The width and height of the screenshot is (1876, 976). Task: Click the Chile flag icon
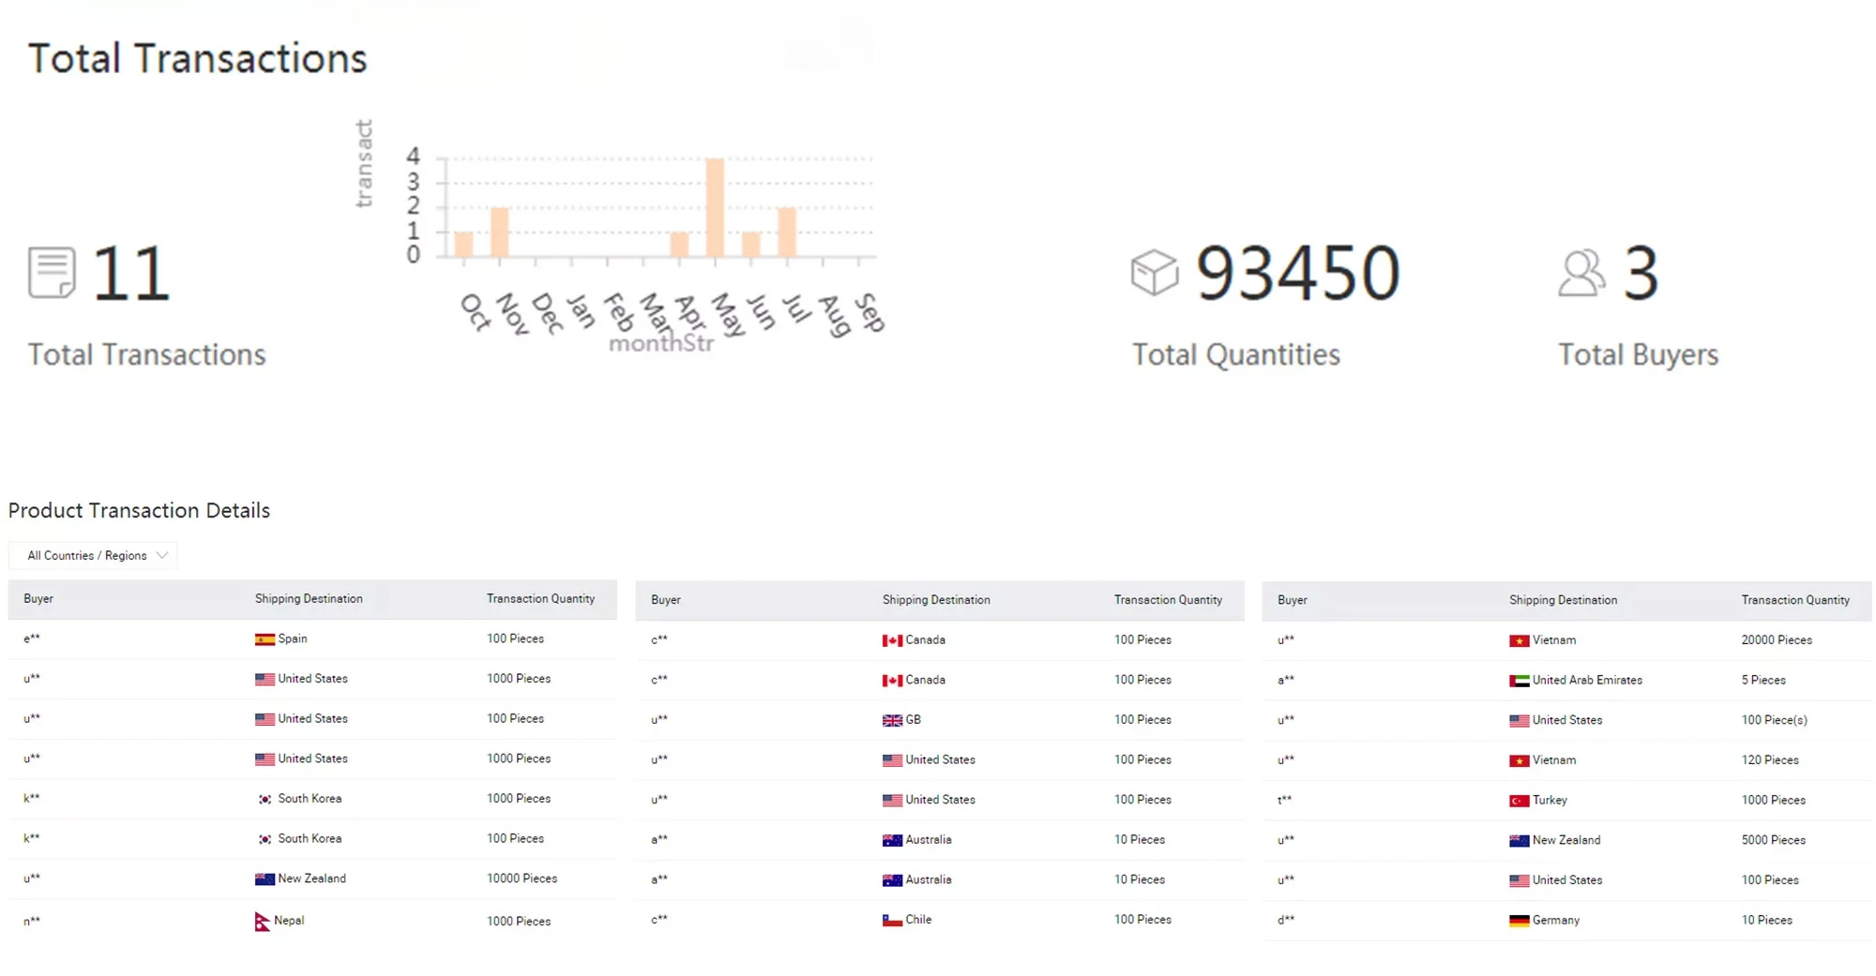click(892, 921)
